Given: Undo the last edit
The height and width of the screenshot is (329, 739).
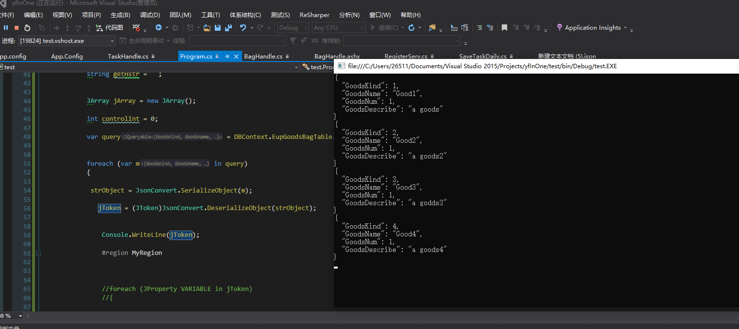Looking at the screenshot, I should pos(243,28).
